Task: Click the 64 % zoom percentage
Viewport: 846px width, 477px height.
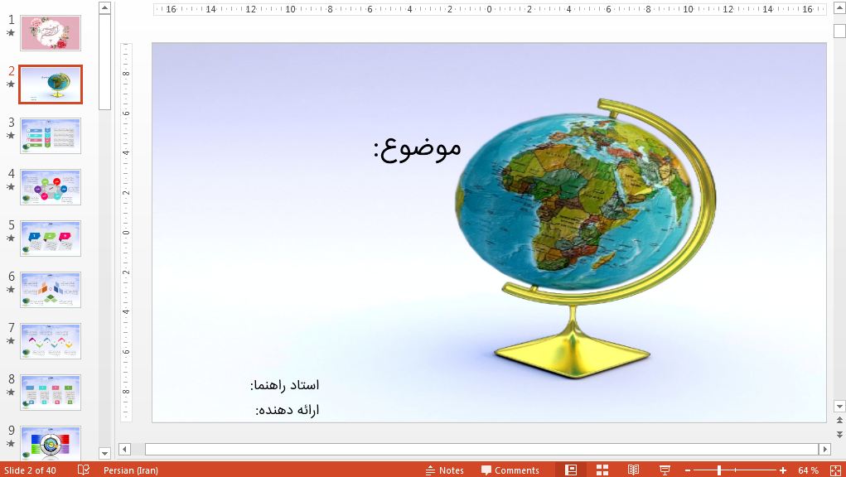Action: point(807,470)
